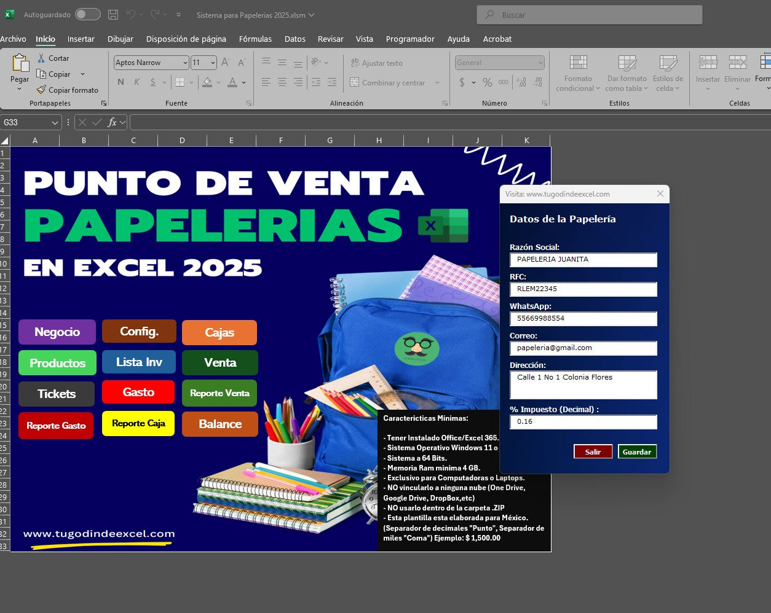This screenshot has width=771, height=613.
Task: Click the fill color bucket icon
Action: pyautogui.click(x=207, y=82)
